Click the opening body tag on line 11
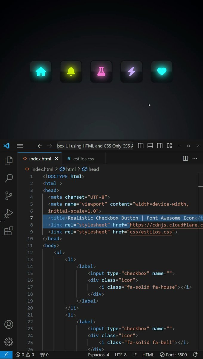 pos(51,245)
